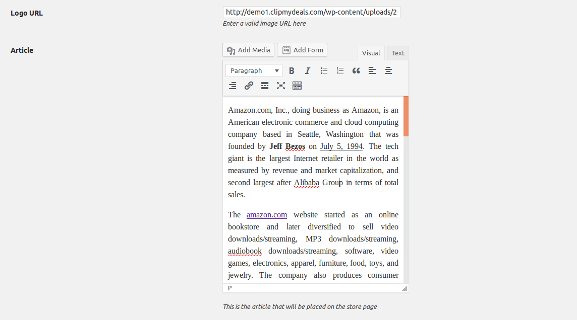Viewport: 577px width, 320px height.
Task: Switch to the Visual editor tab
Action: click(371, 53)
